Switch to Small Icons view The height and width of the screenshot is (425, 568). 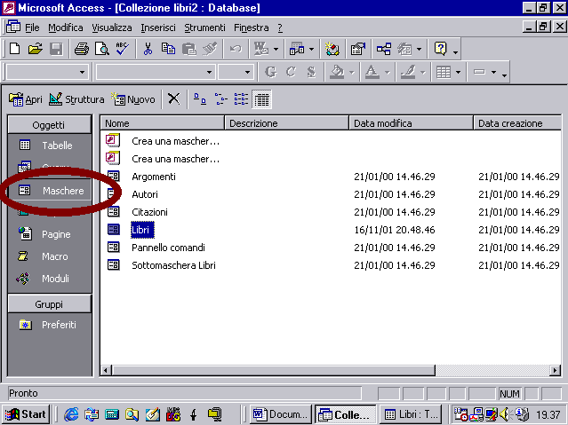pos(220,98)
